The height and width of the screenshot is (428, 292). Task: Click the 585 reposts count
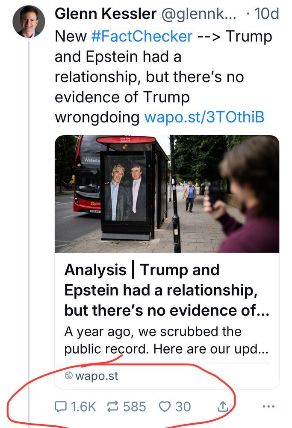tap(134, 407)
